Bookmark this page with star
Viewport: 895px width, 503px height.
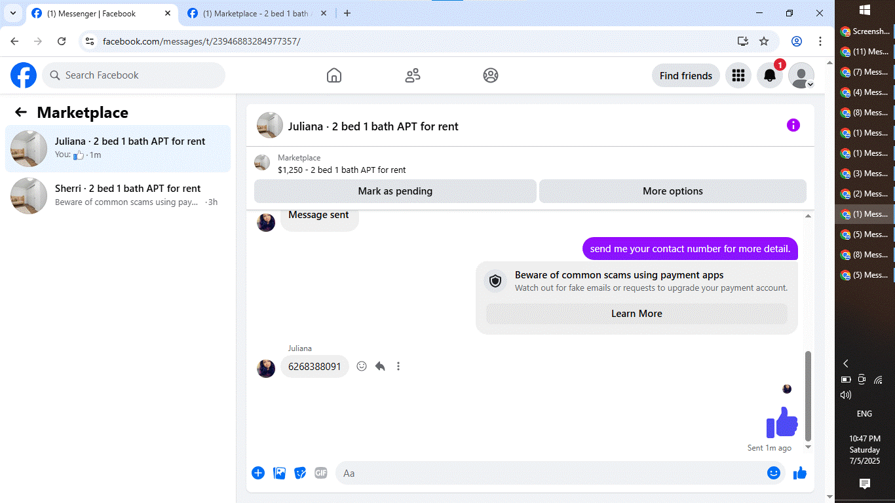tap(764, 41)
